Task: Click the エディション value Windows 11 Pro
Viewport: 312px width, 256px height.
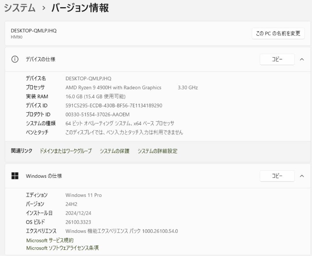Action: 83,195
